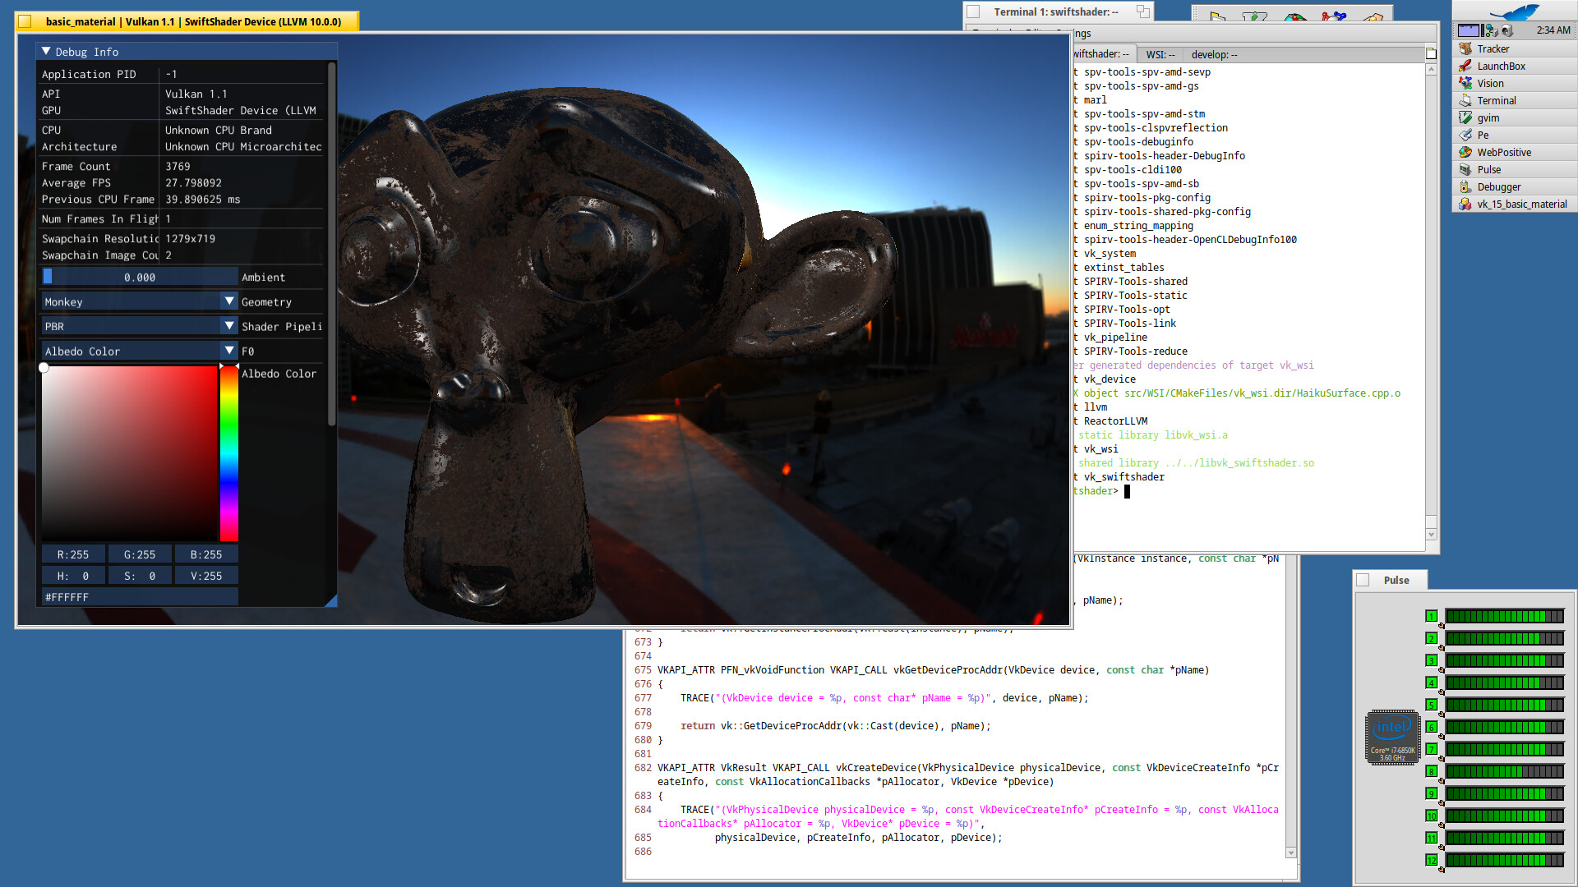
Task: Toggle CPU 3 button in Pulse
Action: point(1431,660)
